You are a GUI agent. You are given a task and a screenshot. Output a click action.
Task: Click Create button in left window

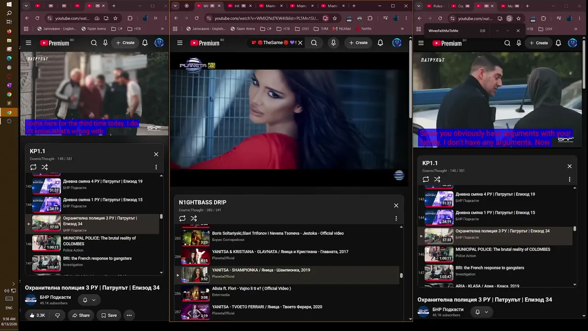(x=125, y=43)
